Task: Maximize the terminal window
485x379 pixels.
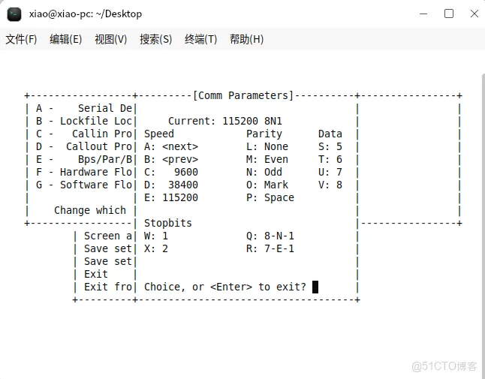Action: pyautogui.click(x=449, y=14)
